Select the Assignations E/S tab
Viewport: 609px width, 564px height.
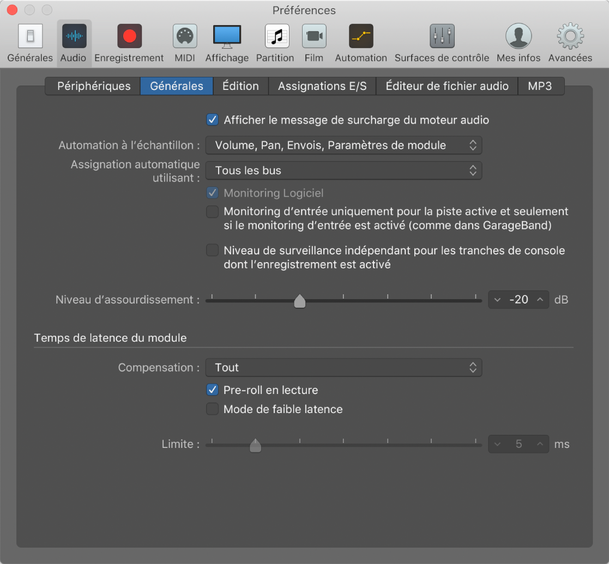click(x=322, y=86)
